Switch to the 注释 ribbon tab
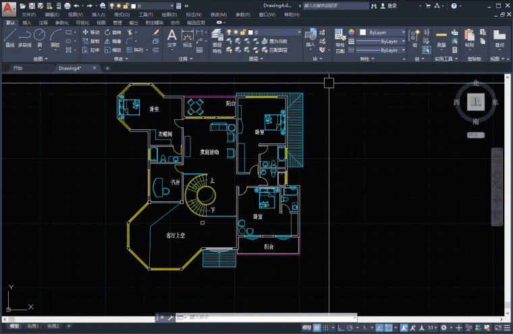This screenshot has width=513, height=334. tap(43, 22)
